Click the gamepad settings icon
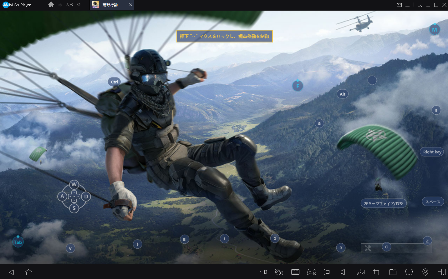This screenshot has height=279, width=448. [312, 272]
